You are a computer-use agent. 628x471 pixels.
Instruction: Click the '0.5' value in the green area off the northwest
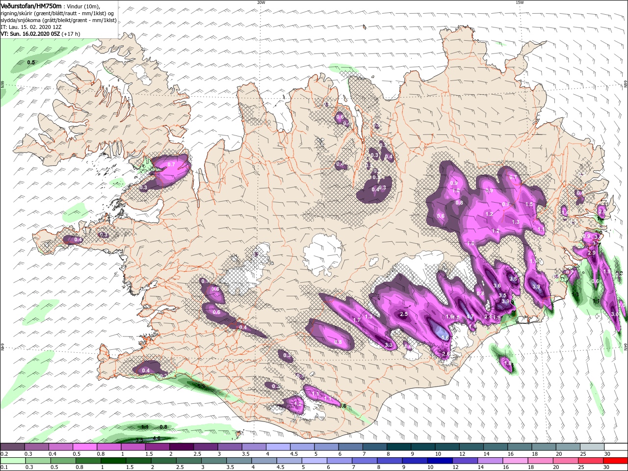[31, 62]
